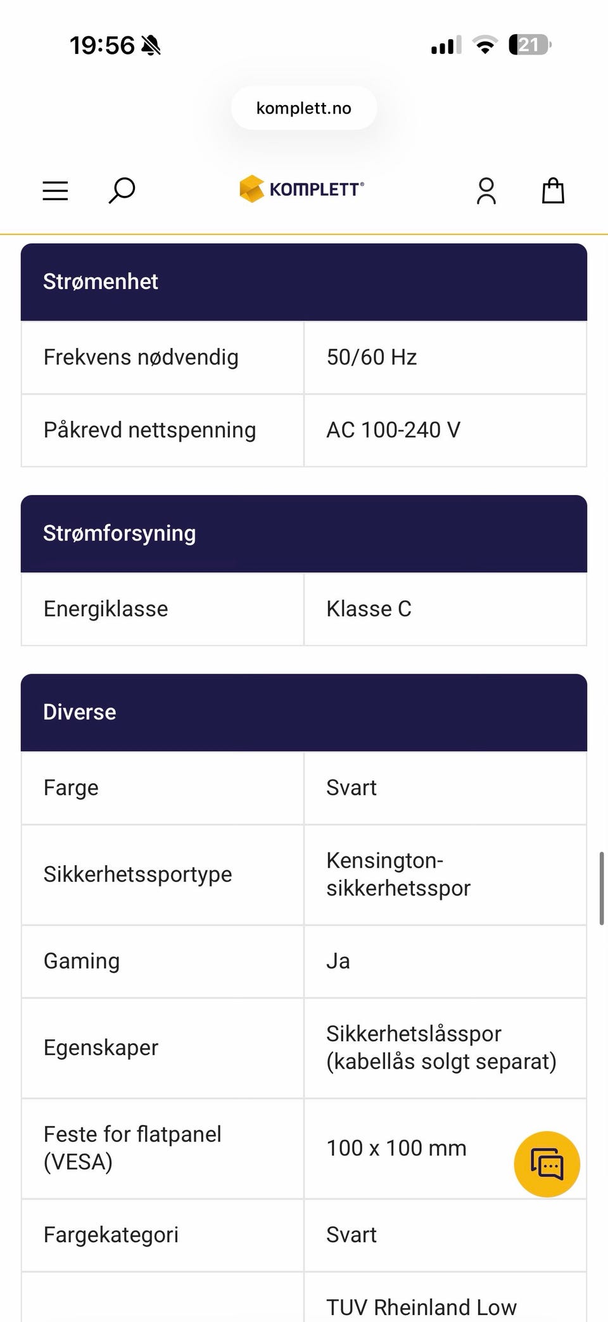Open the hamburger menu
This screenshot has height=1322, width=608.
pos(55,191)
